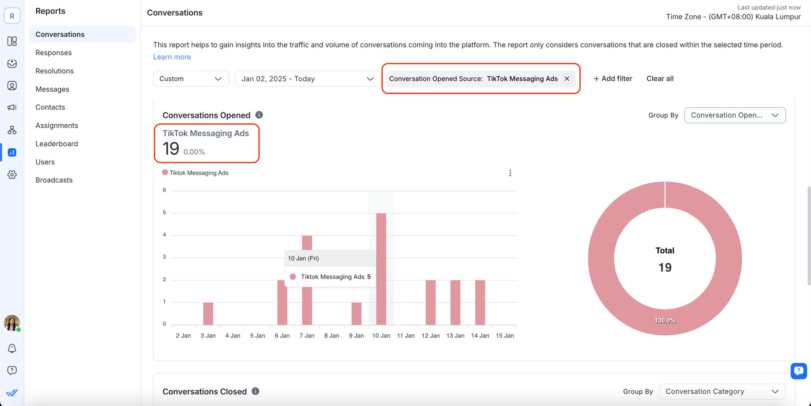The image size is (811, 406).
Task: Open the workspace R avatar icon
Action: click(x=12, y=16)
